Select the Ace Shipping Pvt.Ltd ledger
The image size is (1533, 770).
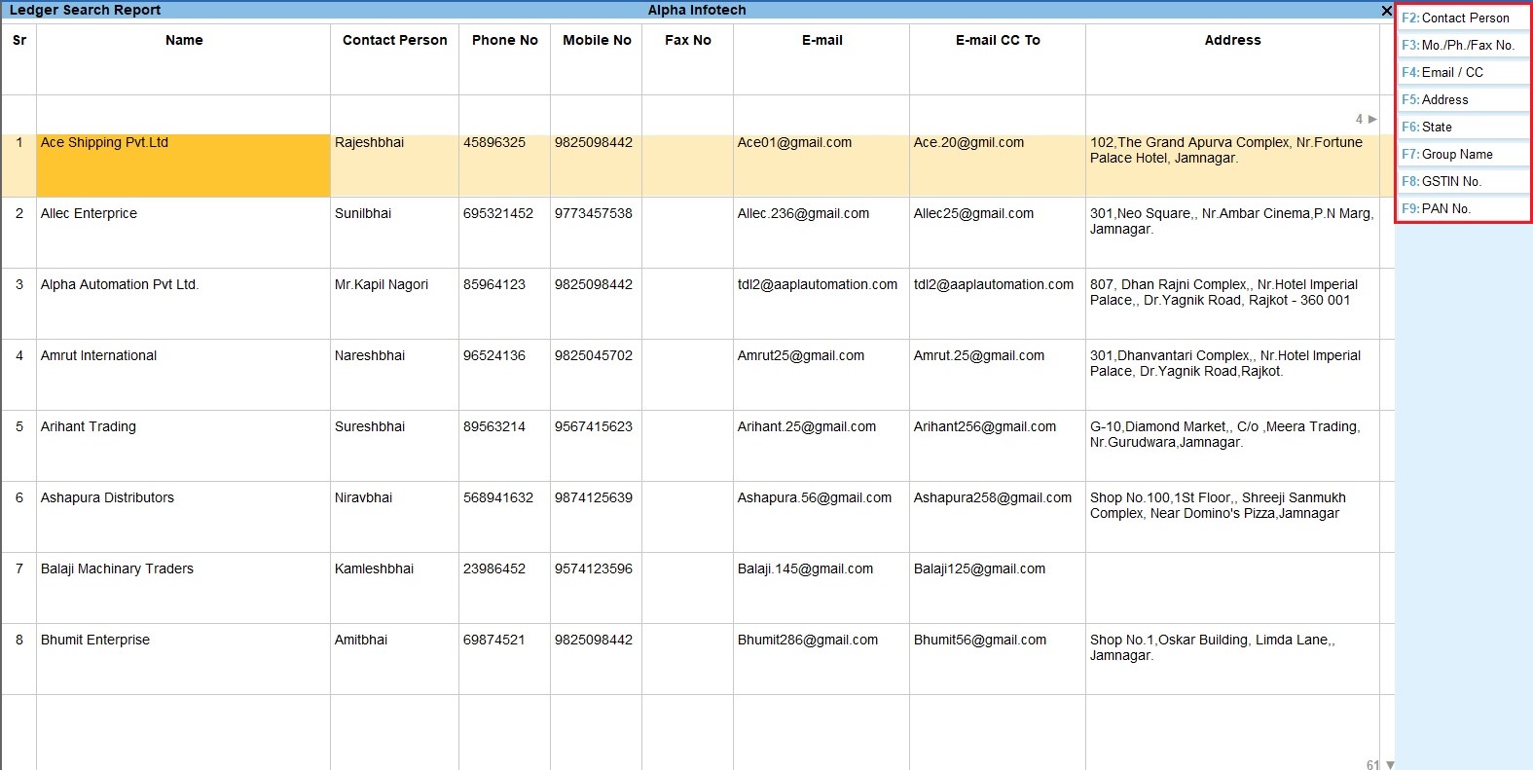click(x=104, y=142)
